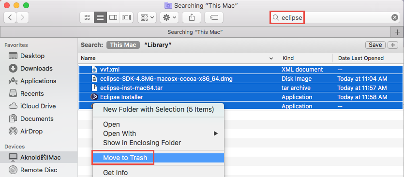Select the Searching "This Mac" tab
This screenshot has width=404, height=177.
195,32
